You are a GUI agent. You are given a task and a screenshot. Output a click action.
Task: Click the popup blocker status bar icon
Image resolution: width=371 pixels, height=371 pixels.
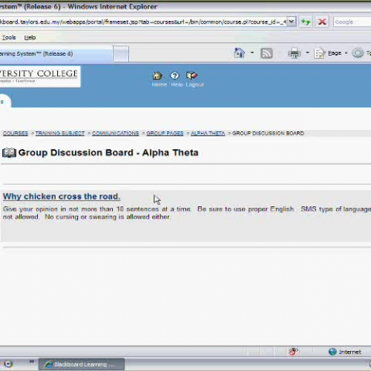[293, 352]
